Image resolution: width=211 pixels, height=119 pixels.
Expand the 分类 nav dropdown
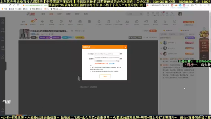click(x=60, y=14)
